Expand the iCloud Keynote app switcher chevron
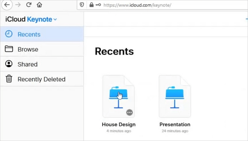This screenshot has height=141, width=248. click(x=55, y=19)
